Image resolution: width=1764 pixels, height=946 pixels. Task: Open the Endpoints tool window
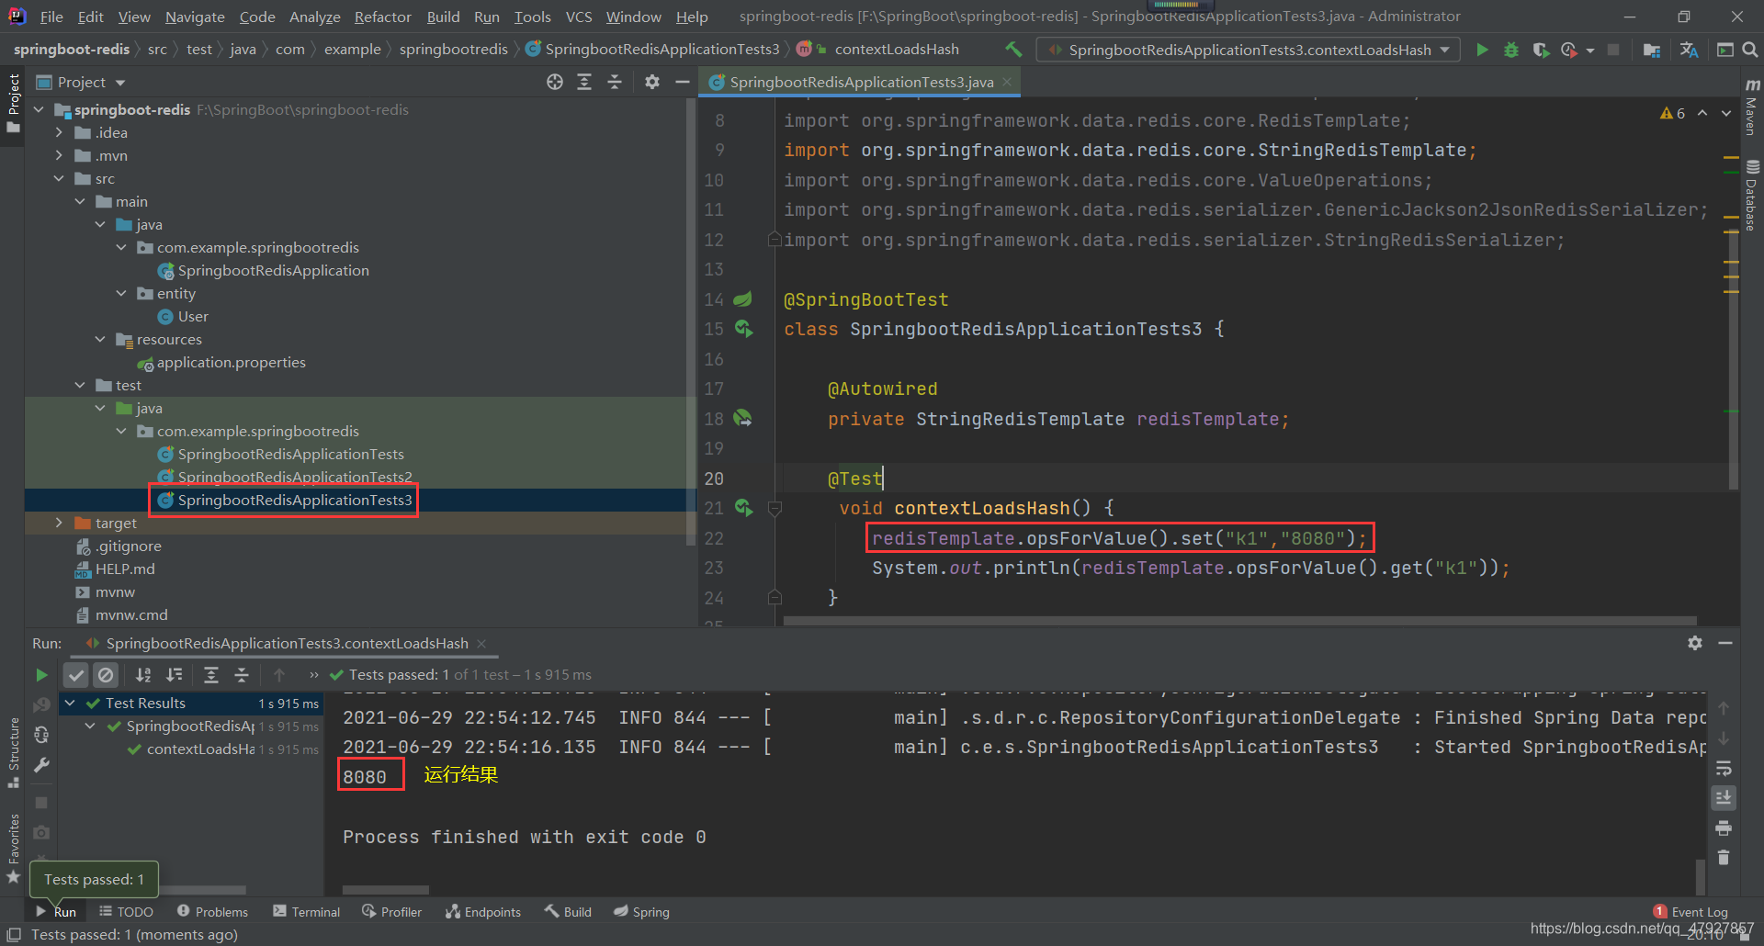pos(483,911)
